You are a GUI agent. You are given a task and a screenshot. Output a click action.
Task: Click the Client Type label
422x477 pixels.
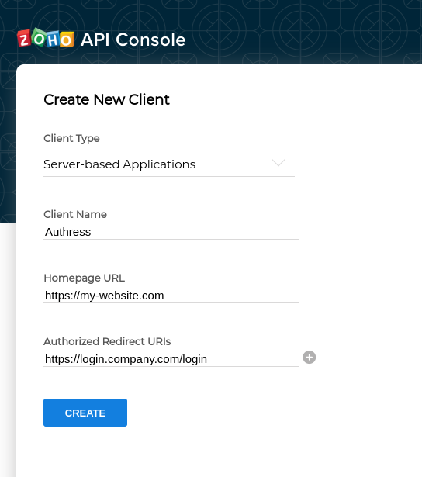point(71,139)
